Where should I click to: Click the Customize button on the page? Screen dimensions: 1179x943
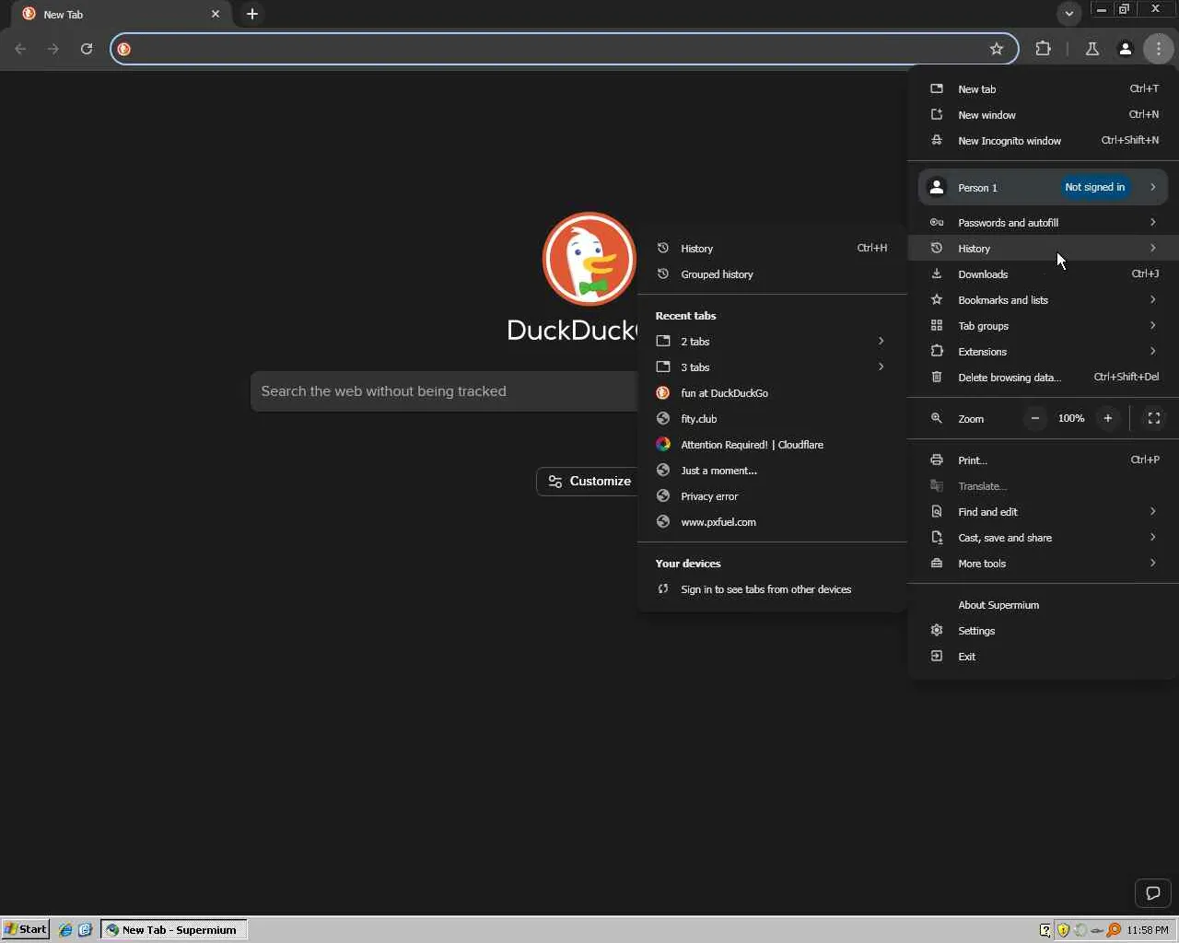point(587,481)
